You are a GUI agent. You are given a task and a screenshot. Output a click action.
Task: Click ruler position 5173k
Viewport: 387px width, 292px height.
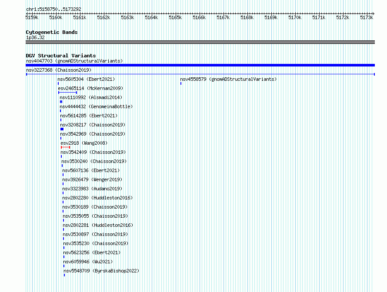tap(367, 17)
